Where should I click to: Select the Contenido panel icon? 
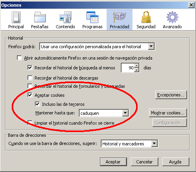(65, 17)
